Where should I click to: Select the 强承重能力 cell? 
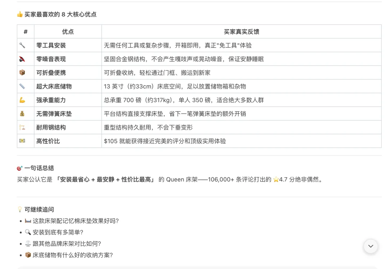[68, 100]
